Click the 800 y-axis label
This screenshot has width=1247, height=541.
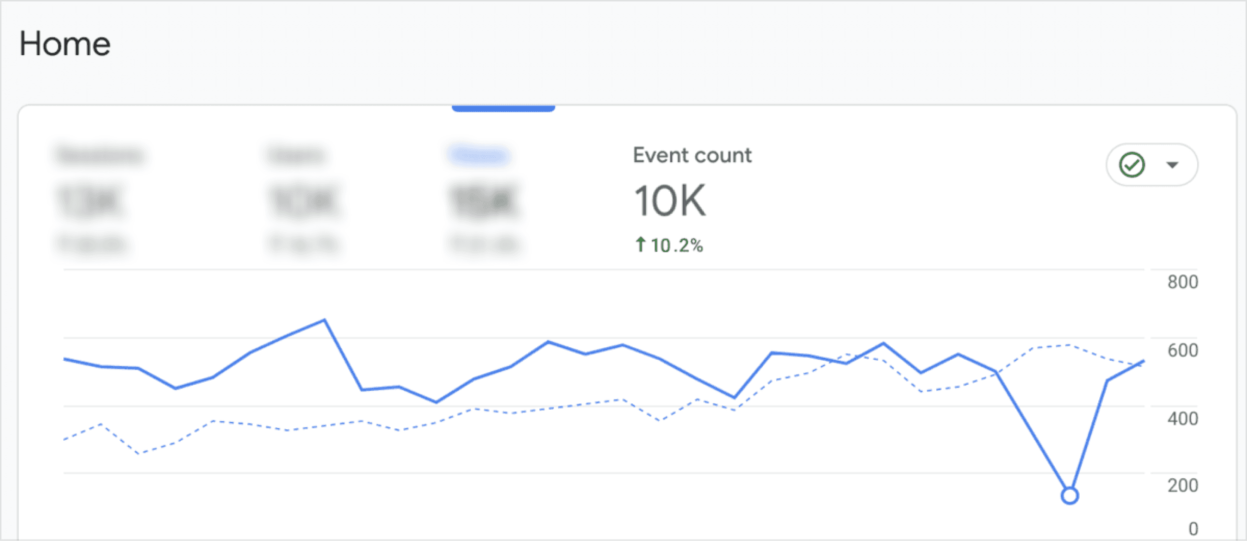point(1182,282)
